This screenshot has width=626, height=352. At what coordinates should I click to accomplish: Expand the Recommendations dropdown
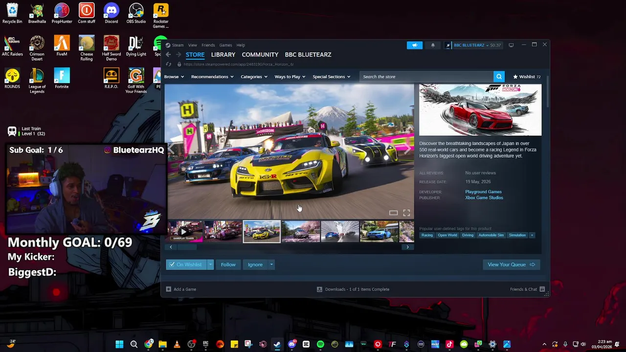(x=212, y=77)
